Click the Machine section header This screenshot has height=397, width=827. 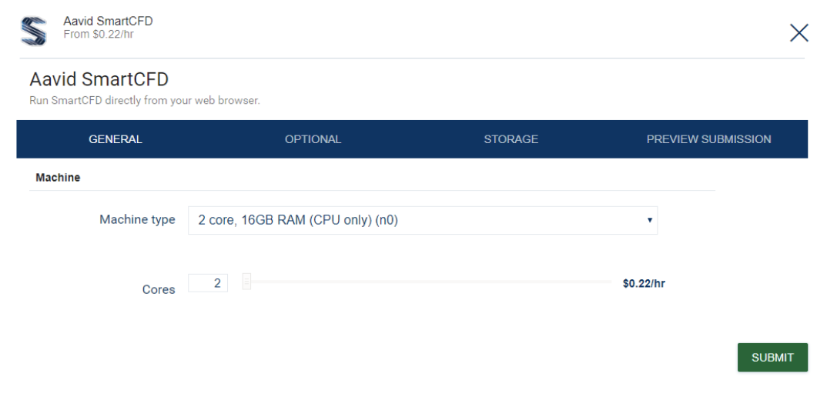58,178
